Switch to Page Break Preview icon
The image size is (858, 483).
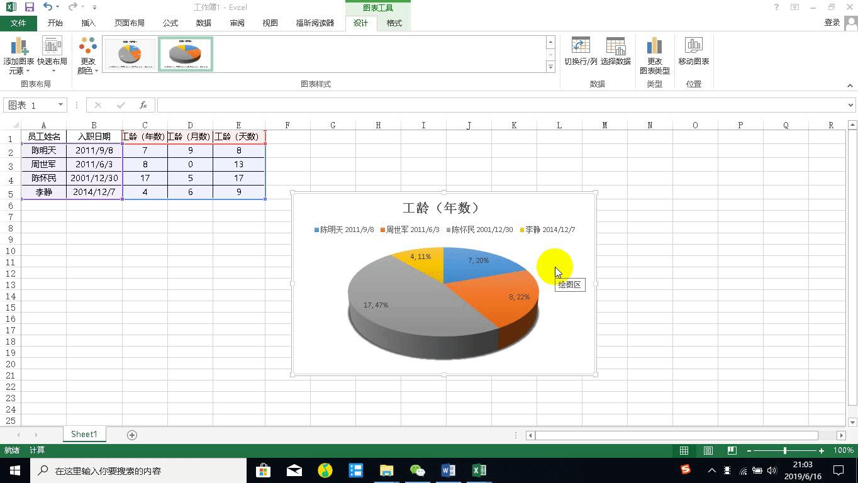tap(732, 450)
